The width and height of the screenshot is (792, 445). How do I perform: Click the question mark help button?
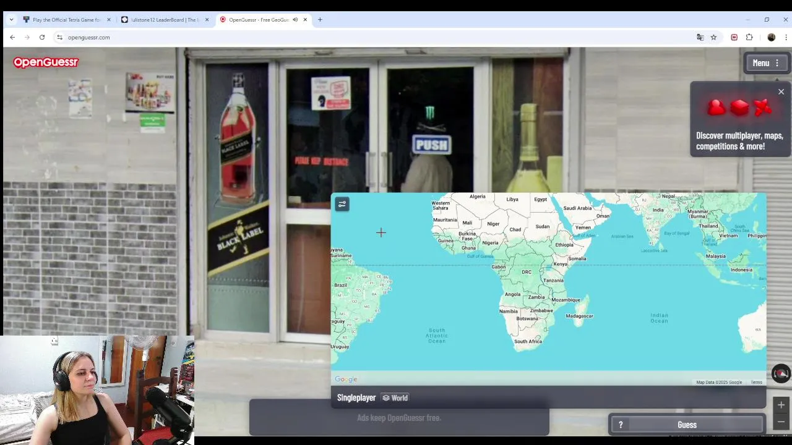pos(621,425)
